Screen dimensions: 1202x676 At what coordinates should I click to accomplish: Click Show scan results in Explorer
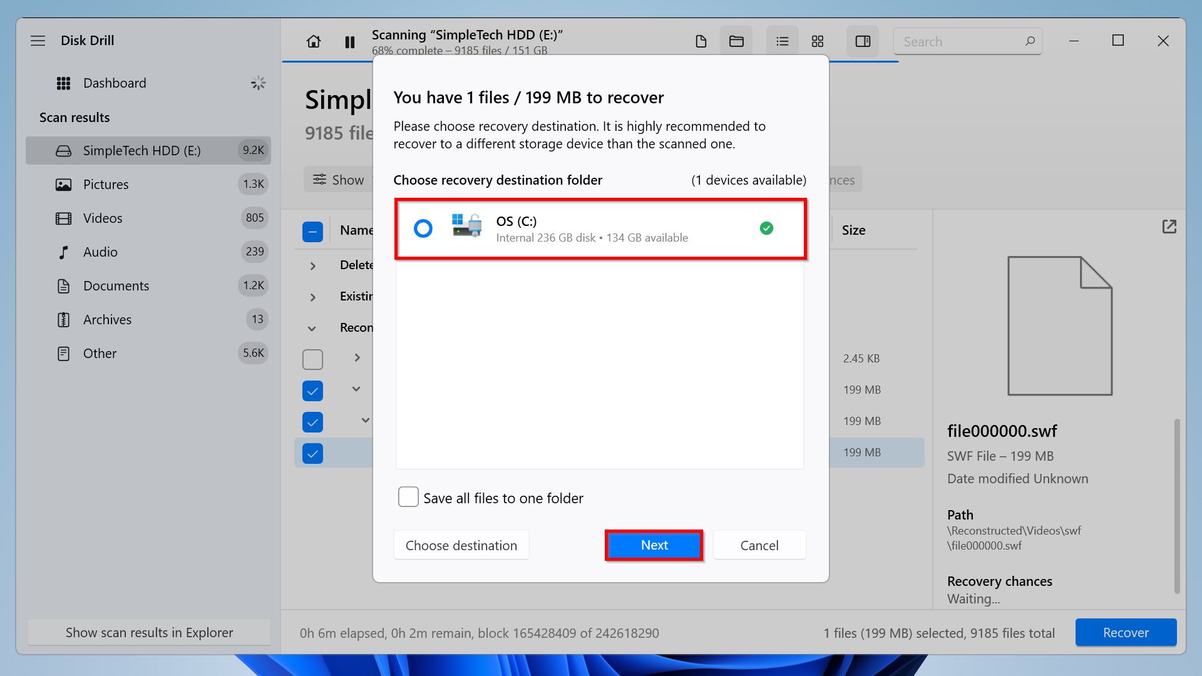pyautogui.click(x=149, y=633)
